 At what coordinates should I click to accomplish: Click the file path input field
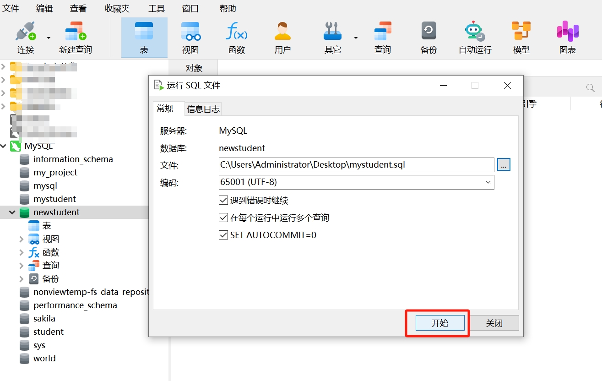tap(356, 164)
